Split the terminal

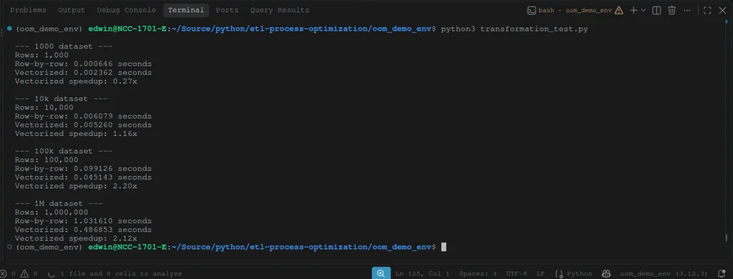pos(656,10)
